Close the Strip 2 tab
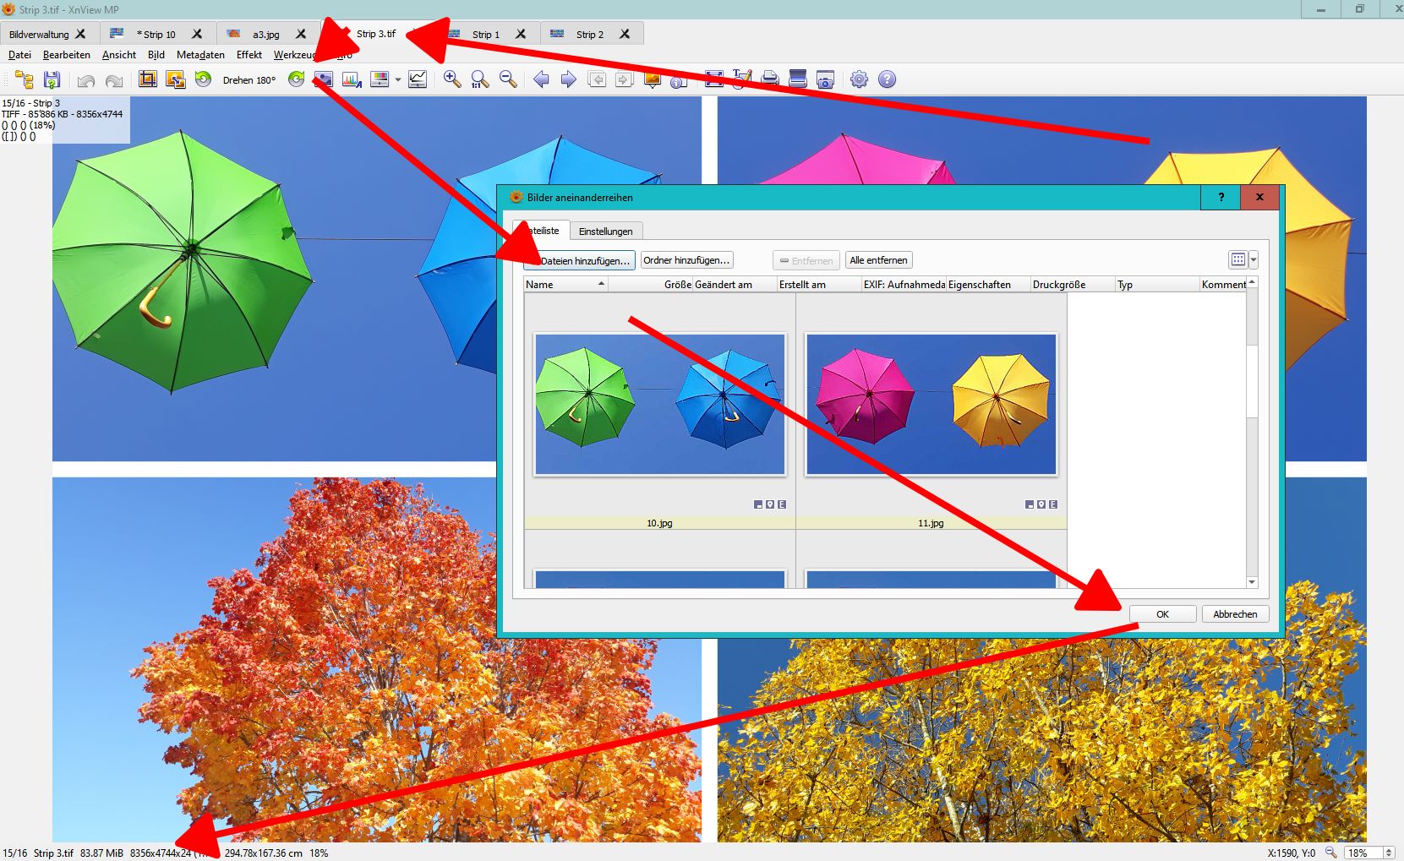 click(x=625, y=34)
